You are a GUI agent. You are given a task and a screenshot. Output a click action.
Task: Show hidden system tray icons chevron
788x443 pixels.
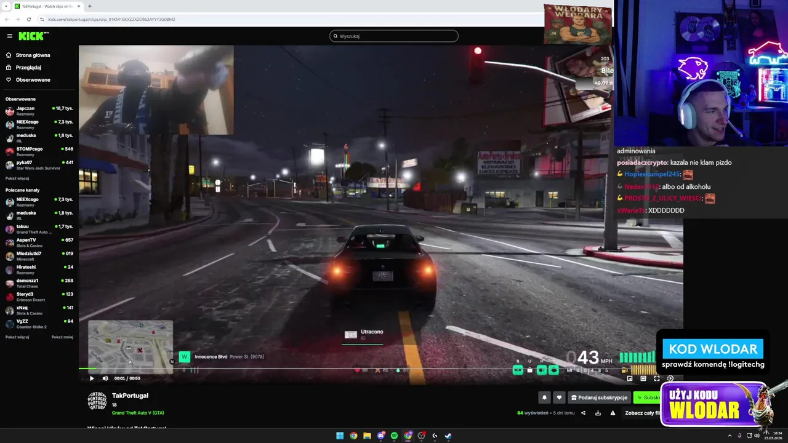coord(729,436)
